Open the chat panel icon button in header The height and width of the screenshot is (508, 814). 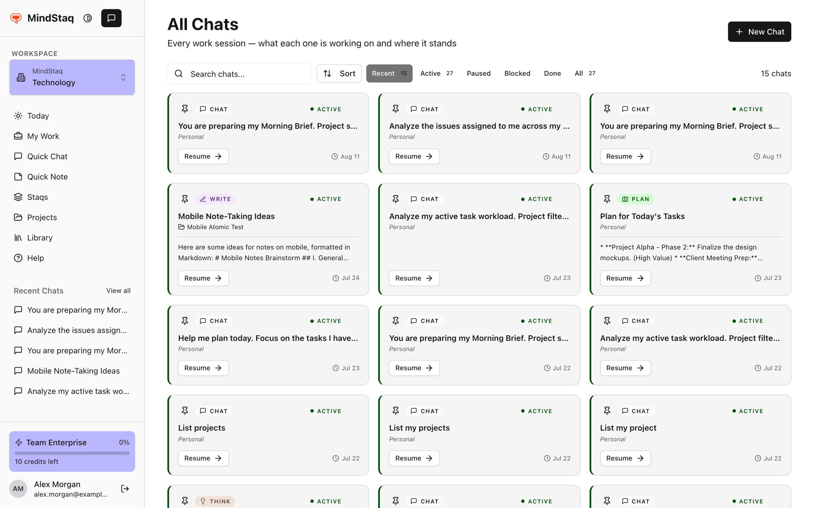(111, 18)
